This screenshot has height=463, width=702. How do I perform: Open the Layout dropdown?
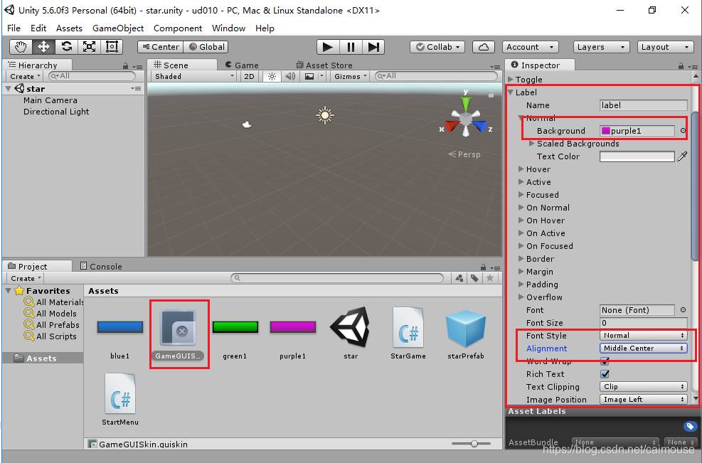(665, 47)
